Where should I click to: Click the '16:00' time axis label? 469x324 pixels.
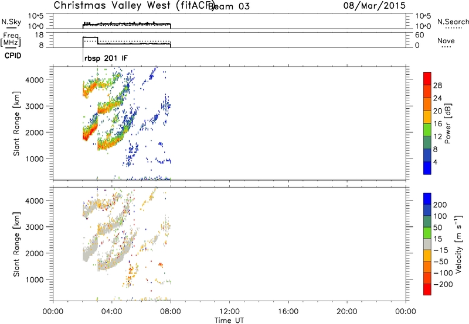click(288, 312)
